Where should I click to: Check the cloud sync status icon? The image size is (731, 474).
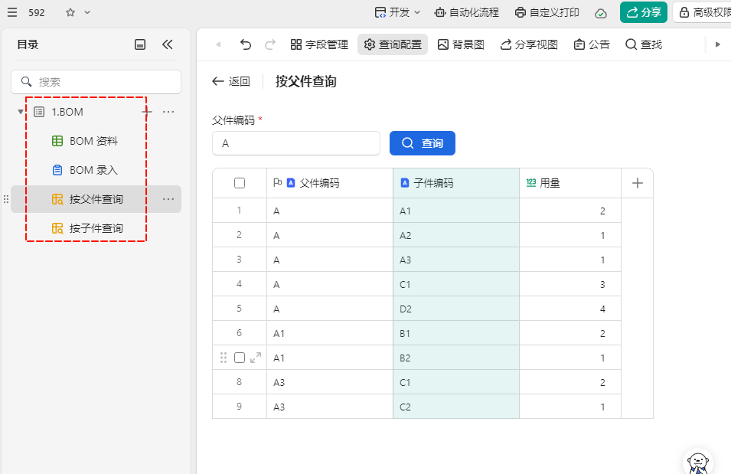point(601,13)
